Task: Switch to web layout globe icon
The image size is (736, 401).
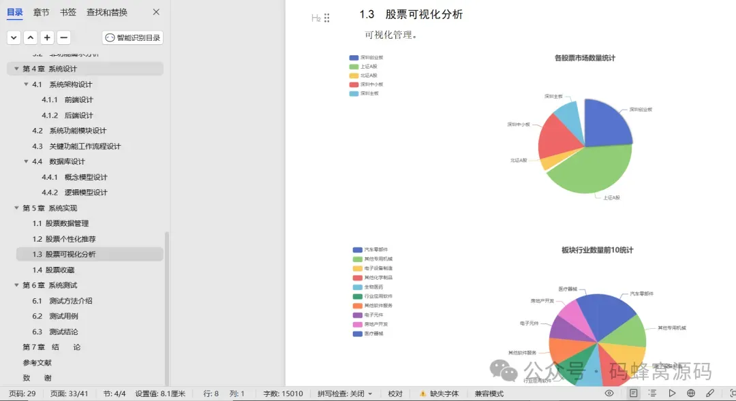Action: point(691,394)
